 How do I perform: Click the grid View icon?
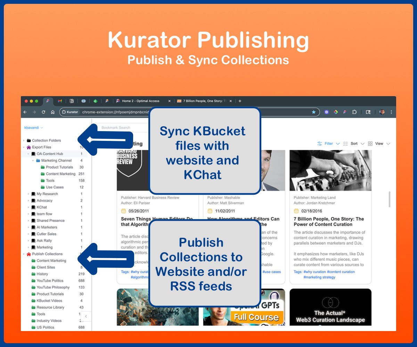tap(370, 144)
